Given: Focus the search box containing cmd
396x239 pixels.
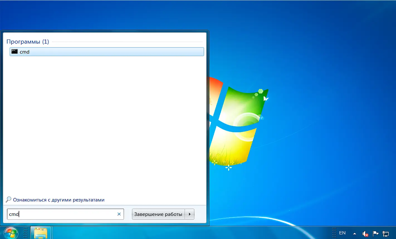Looking at the screenshot, I should 65,214.
